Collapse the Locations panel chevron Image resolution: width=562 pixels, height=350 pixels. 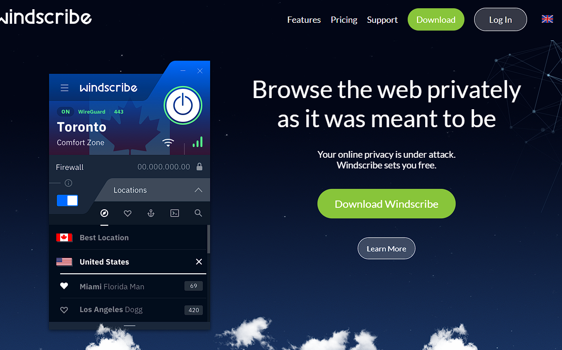pyautogui.click(x=198, y=190)
